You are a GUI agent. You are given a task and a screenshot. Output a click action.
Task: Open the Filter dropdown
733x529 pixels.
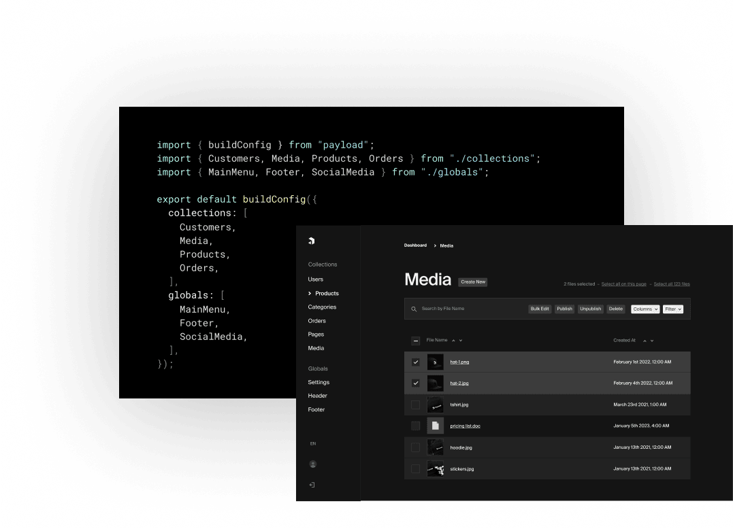pyautogui.click(x=672, y=309)
